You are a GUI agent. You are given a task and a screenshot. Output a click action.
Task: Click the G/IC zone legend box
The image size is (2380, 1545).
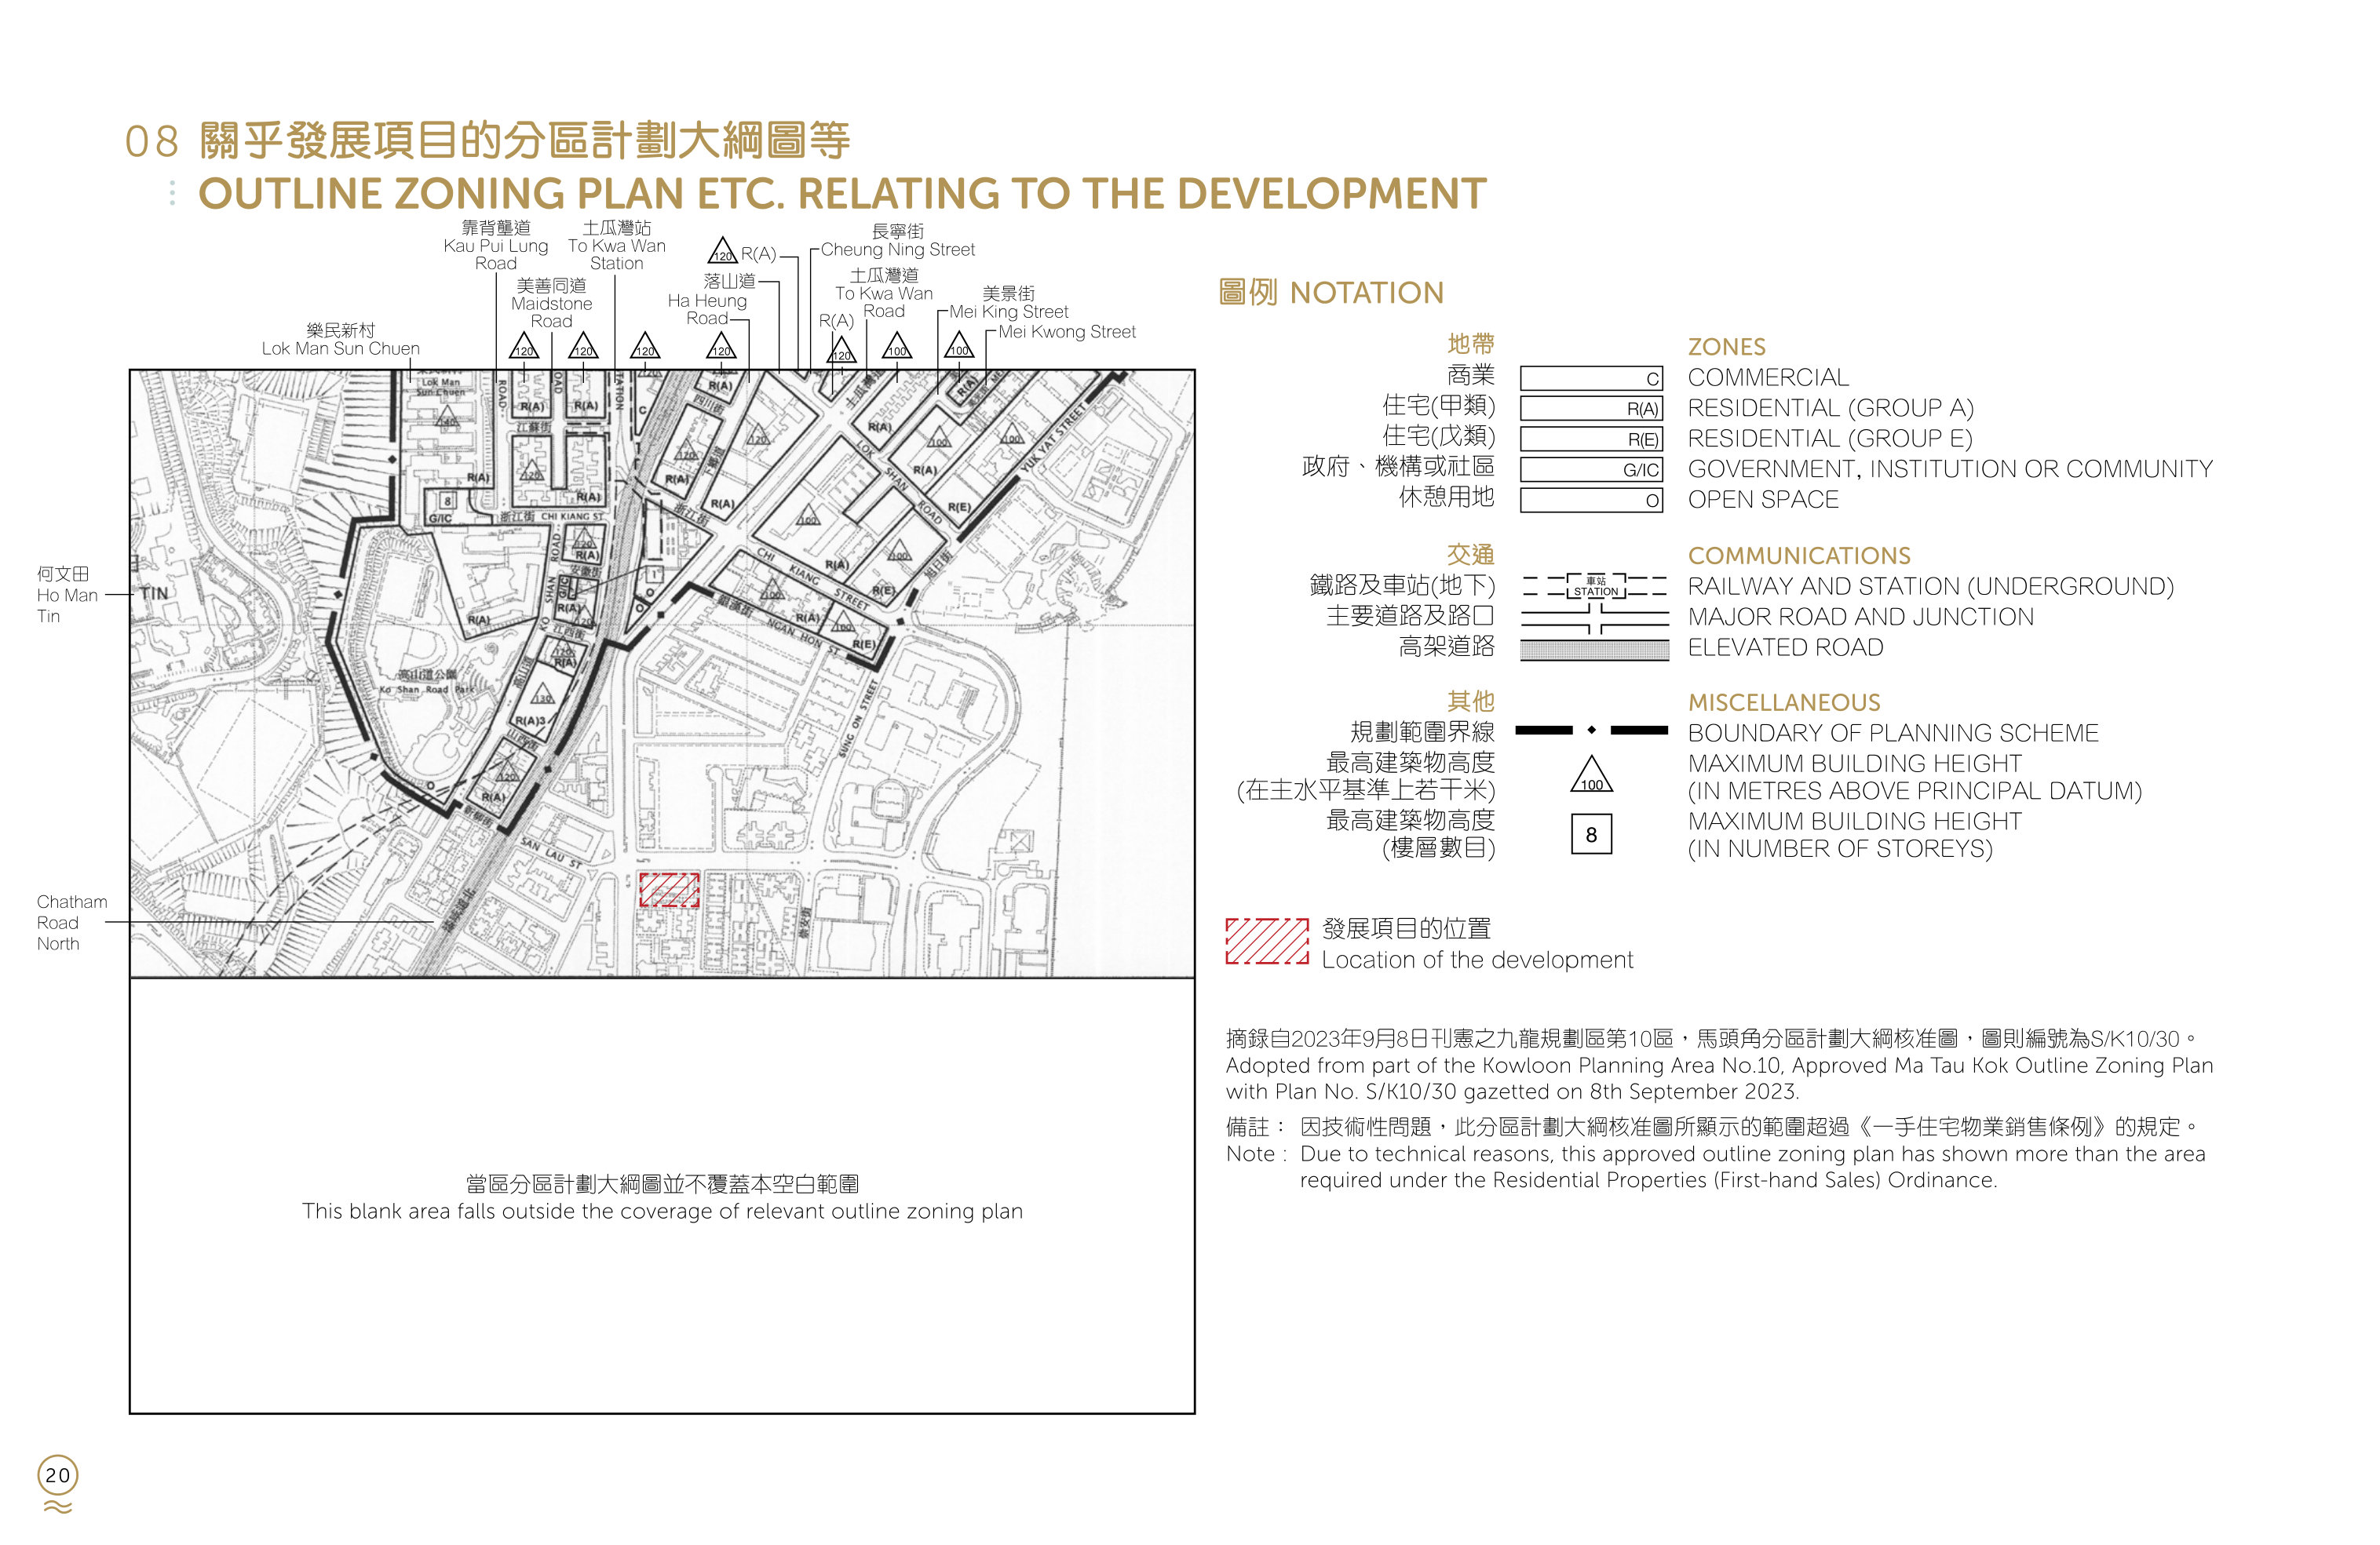tap(1591, 470)
